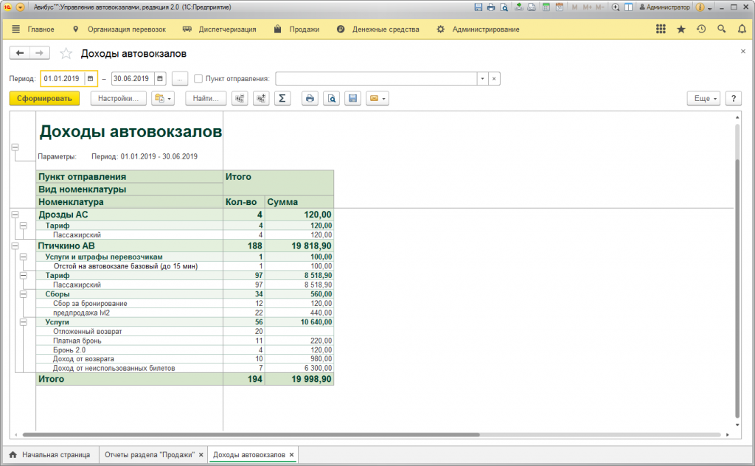Viewport: 755px width, 466px height.
Task: Add Доходы автовокзалов report to favorites
Action: (66, 54)
